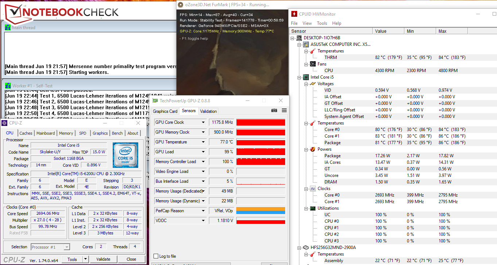Switch to the CPU-Z Mainboard tab
Image resolution: width=497 pixels, height=265 pixels.
click(x=46, y=133)
